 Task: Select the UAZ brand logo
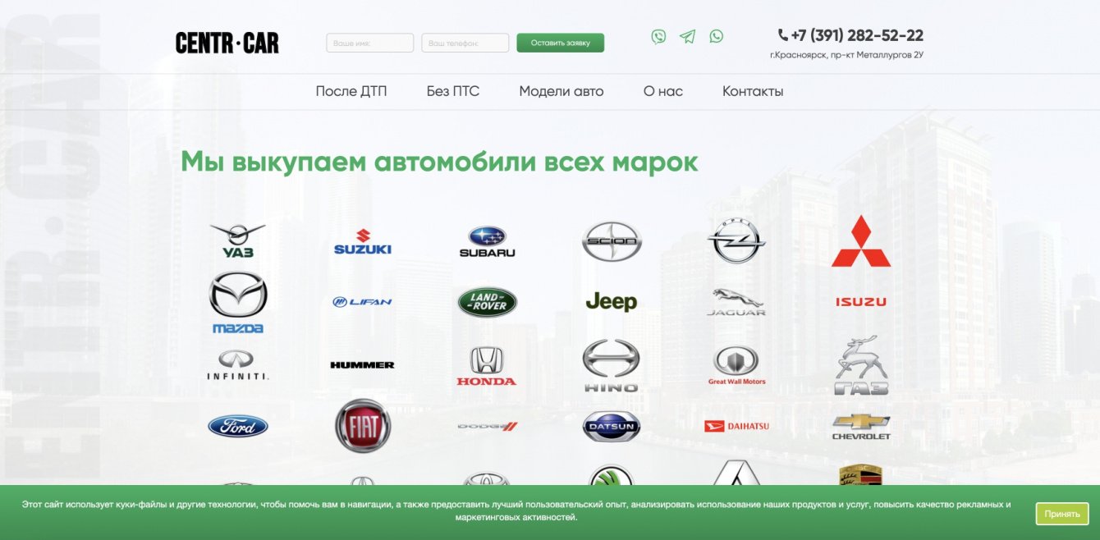(x=238, y=240)
